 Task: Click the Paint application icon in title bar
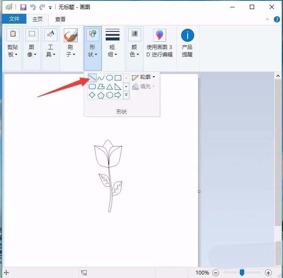coord(9,7)
